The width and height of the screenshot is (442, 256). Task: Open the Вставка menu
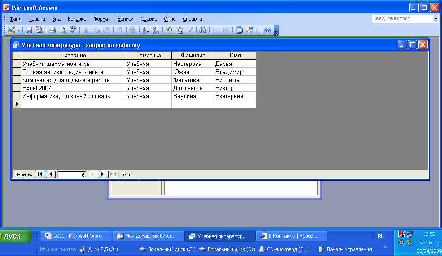coord(77,19)
